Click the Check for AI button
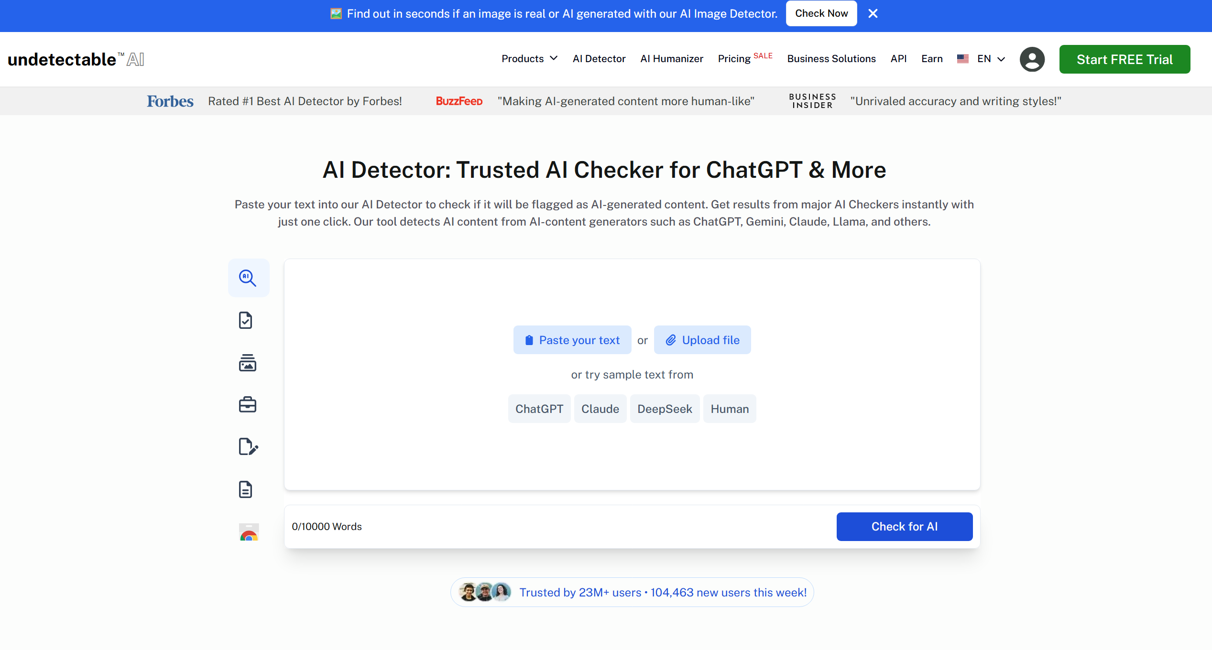Image resolution: width=1212 pixels, height=650 pixels. (x=905, y=527)
